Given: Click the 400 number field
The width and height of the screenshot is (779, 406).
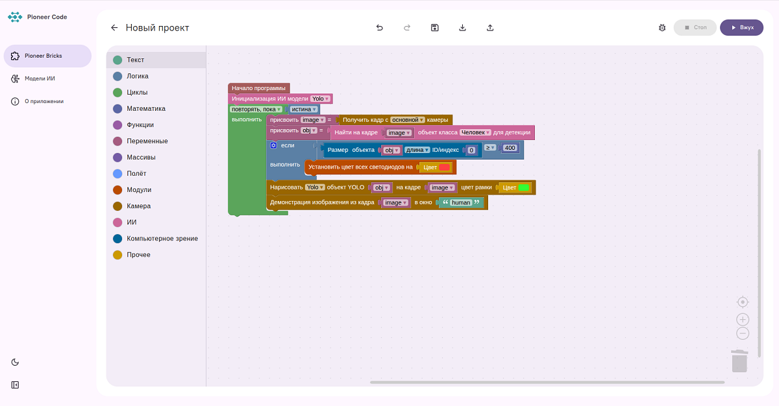Looking at the screenshot, I should (510, 148).
